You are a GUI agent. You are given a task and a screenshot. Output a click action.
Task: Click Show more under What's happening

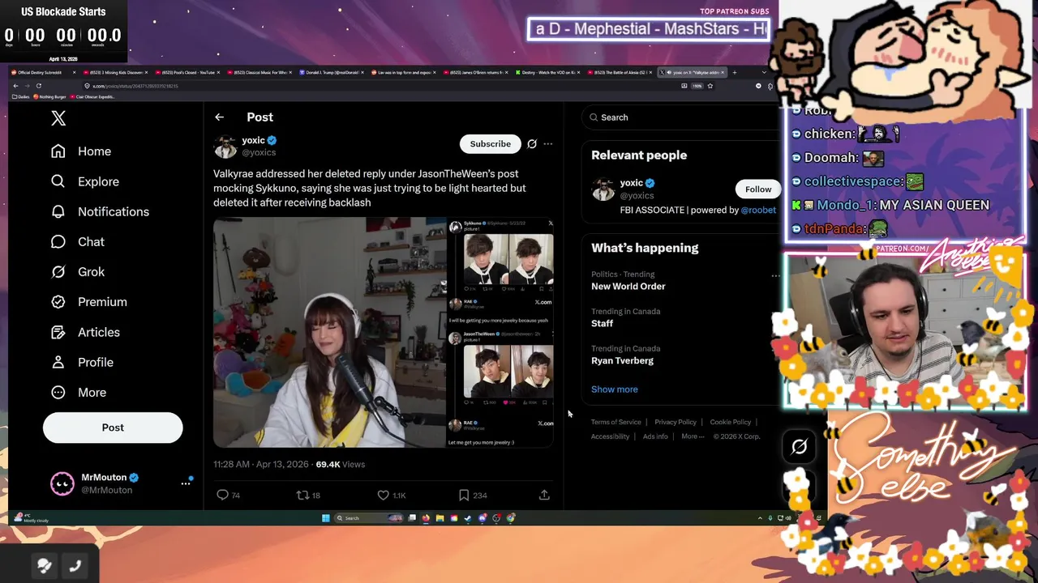coord(615,389)
